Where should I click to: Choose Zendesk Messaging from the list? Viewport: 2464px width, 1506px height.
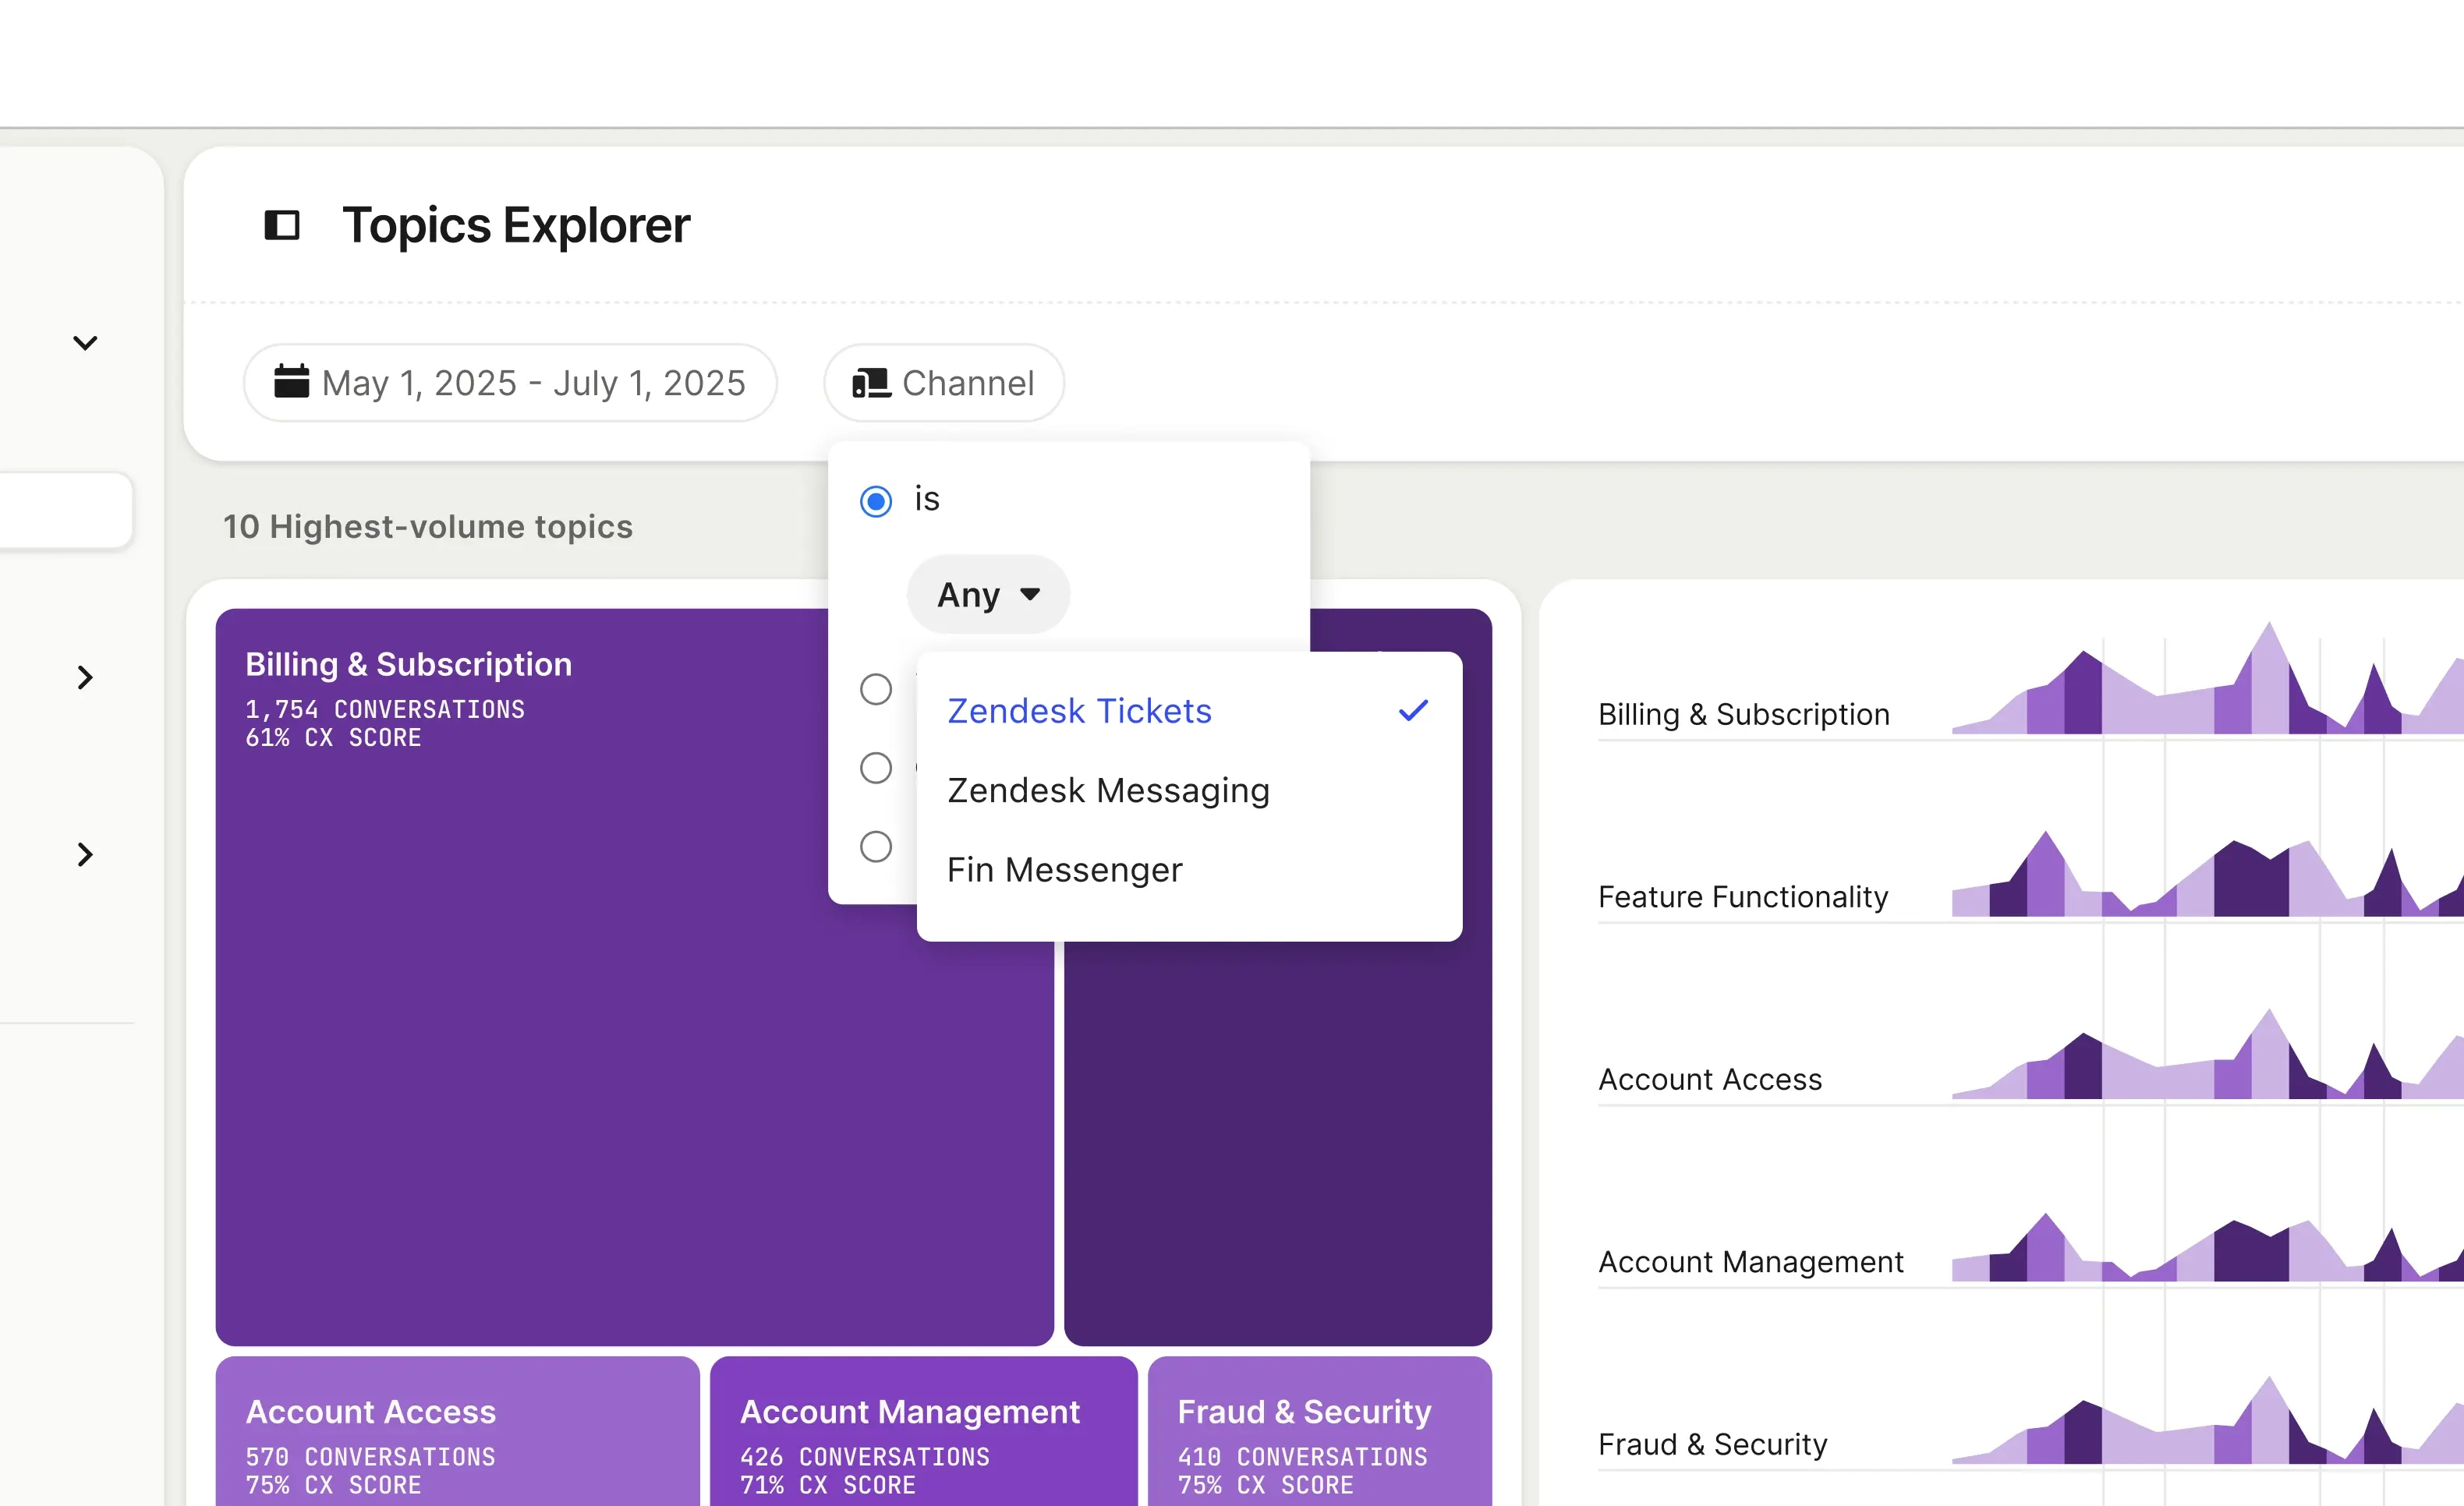(1108, 790)
